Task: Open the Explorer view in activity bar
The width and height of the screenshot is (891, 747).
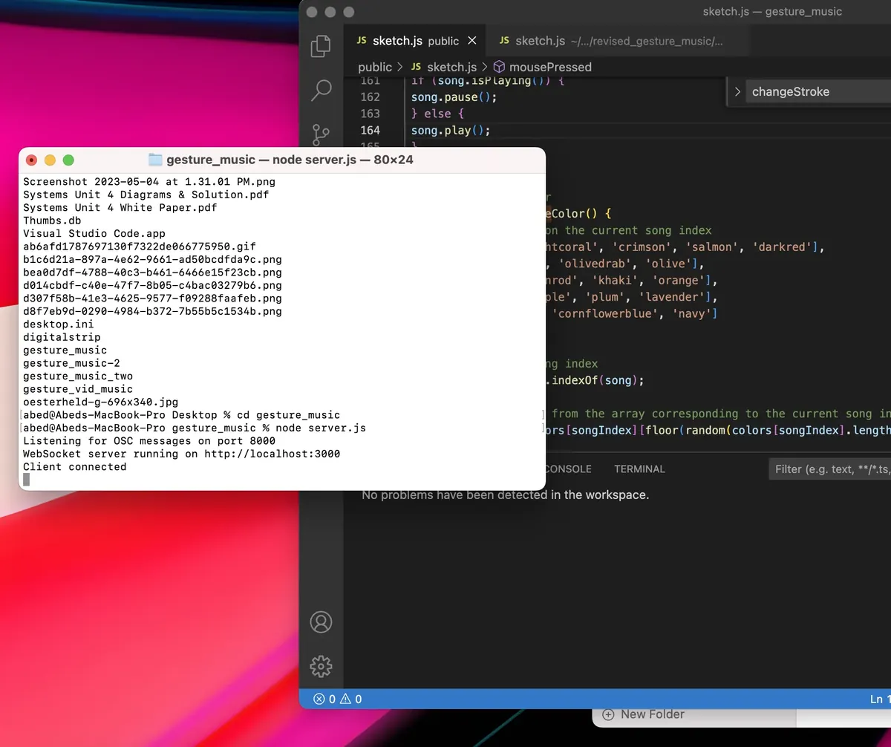Action: point(321,46)
